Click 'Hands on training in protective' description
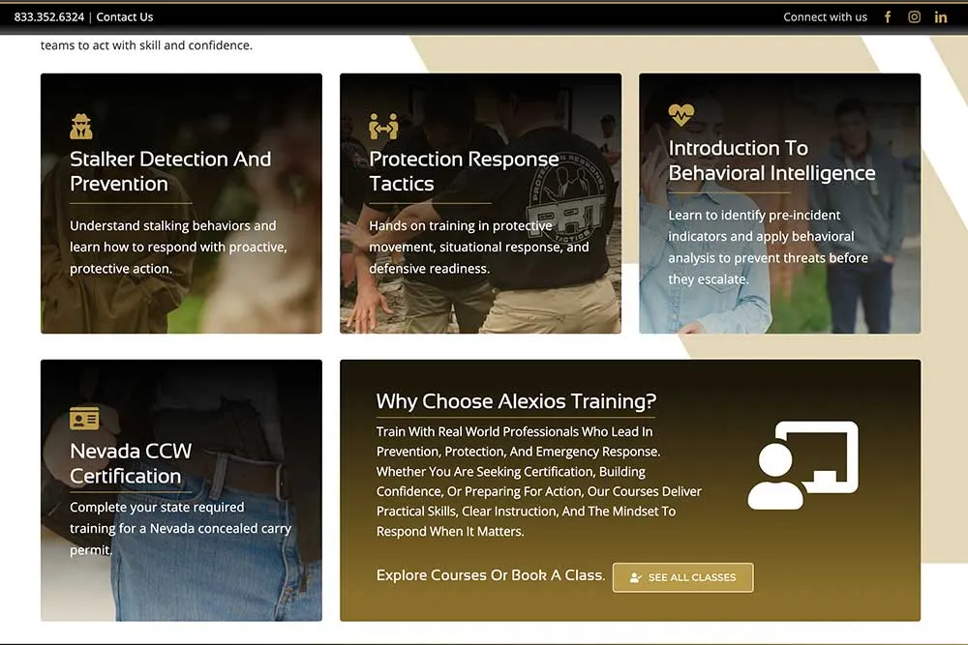The image size is (968, 645). click(478, 247)
